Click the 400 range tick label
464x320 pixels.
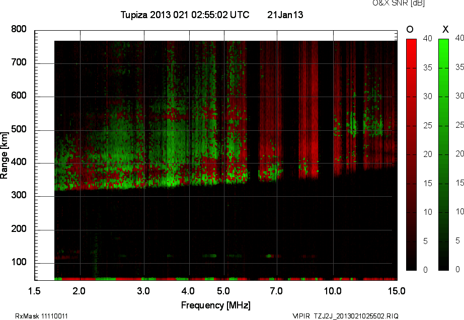pos(19,162)
